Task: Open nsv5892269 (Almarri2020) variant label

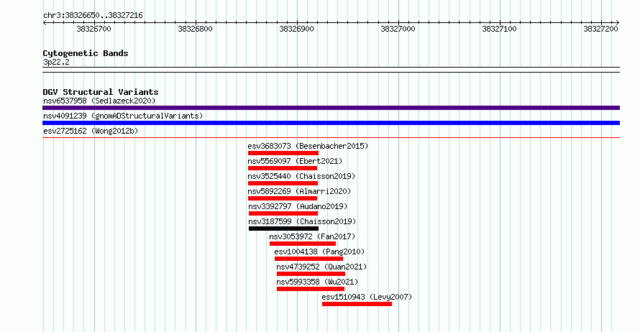Action: point(299,191)
